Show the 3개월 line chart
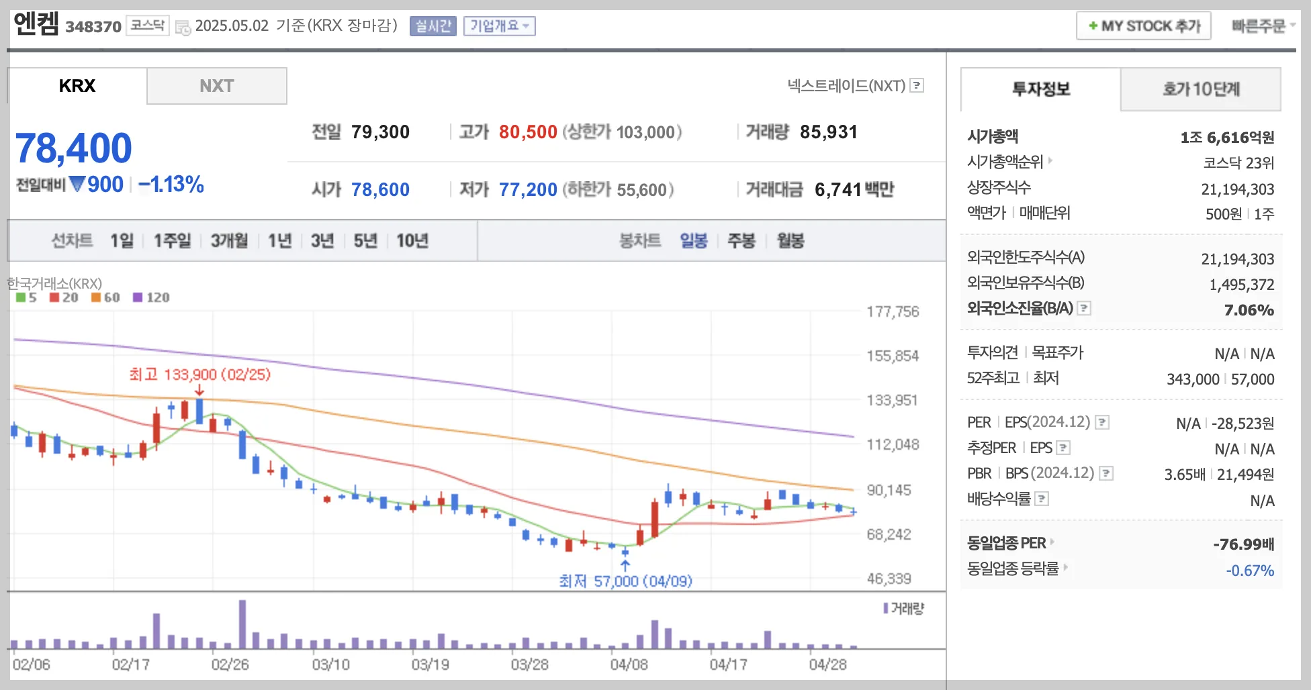The width and height of the screenshot is (1311, 690). (229, 240)
